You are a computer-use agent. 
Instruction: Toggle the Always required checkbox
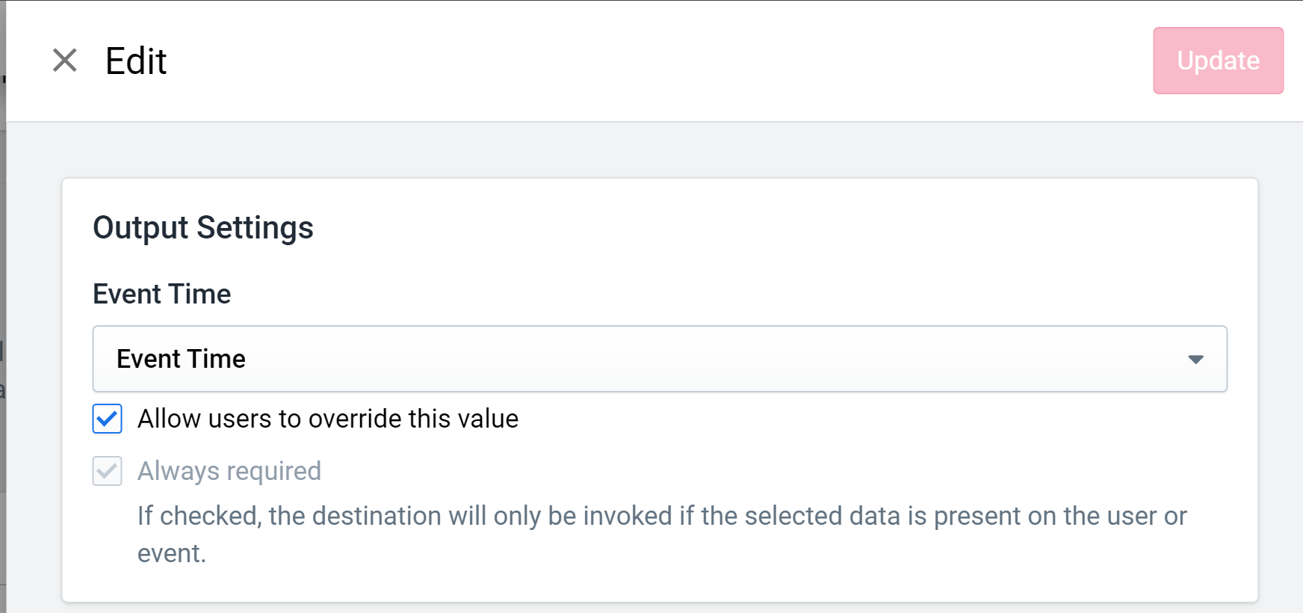108,471
